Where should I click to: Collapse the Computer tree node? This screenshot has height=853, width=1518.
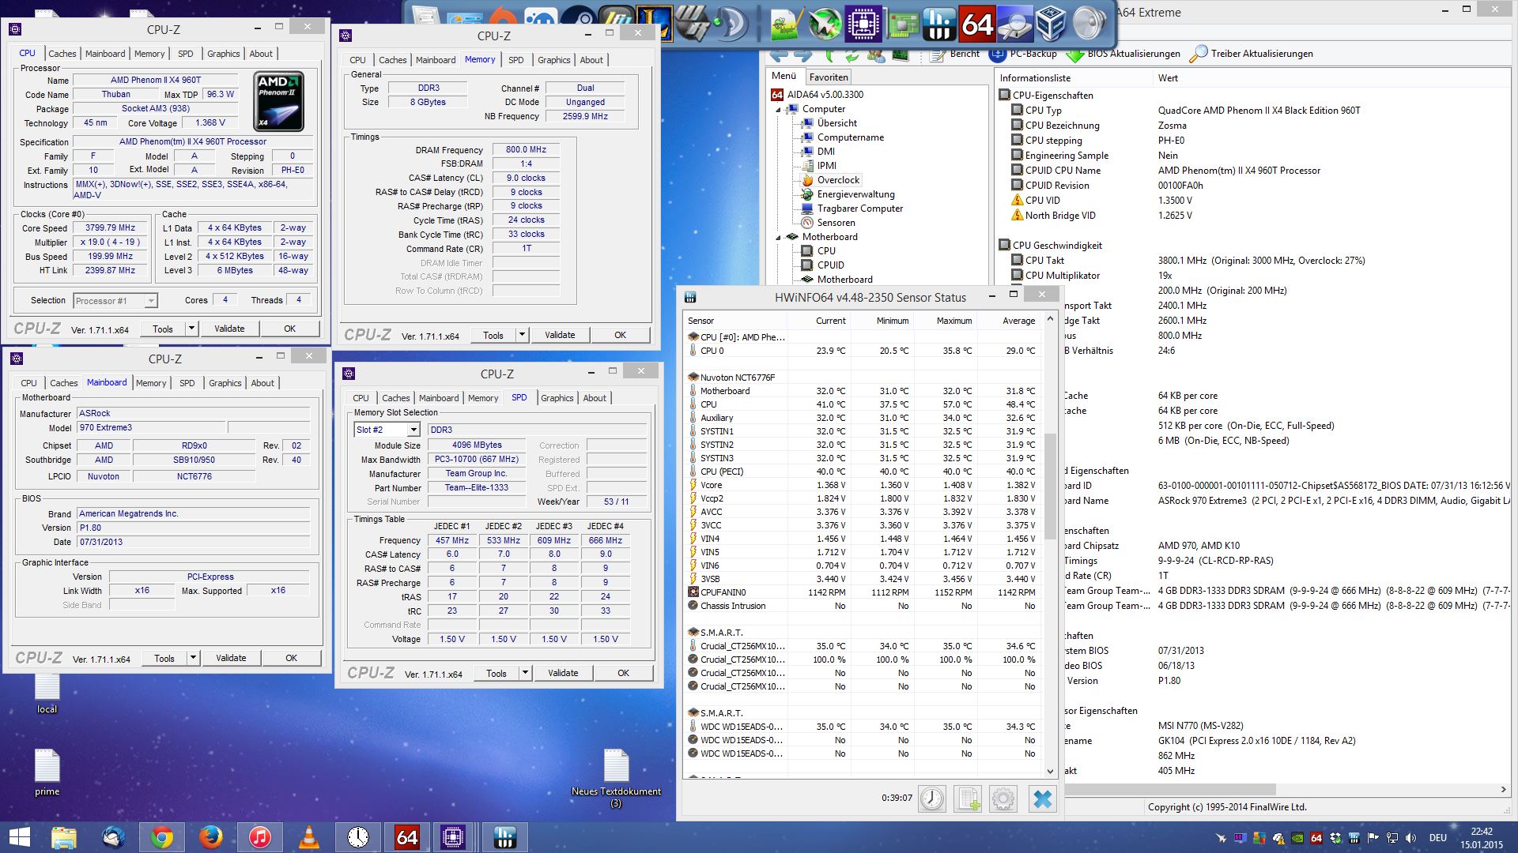point(778,110)
